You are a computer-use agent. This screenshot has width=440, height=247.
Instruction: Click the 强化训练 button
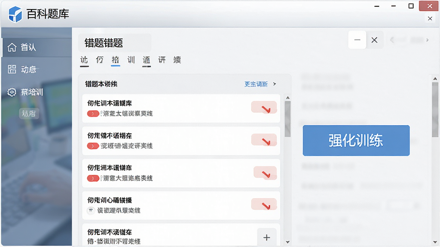356,140
